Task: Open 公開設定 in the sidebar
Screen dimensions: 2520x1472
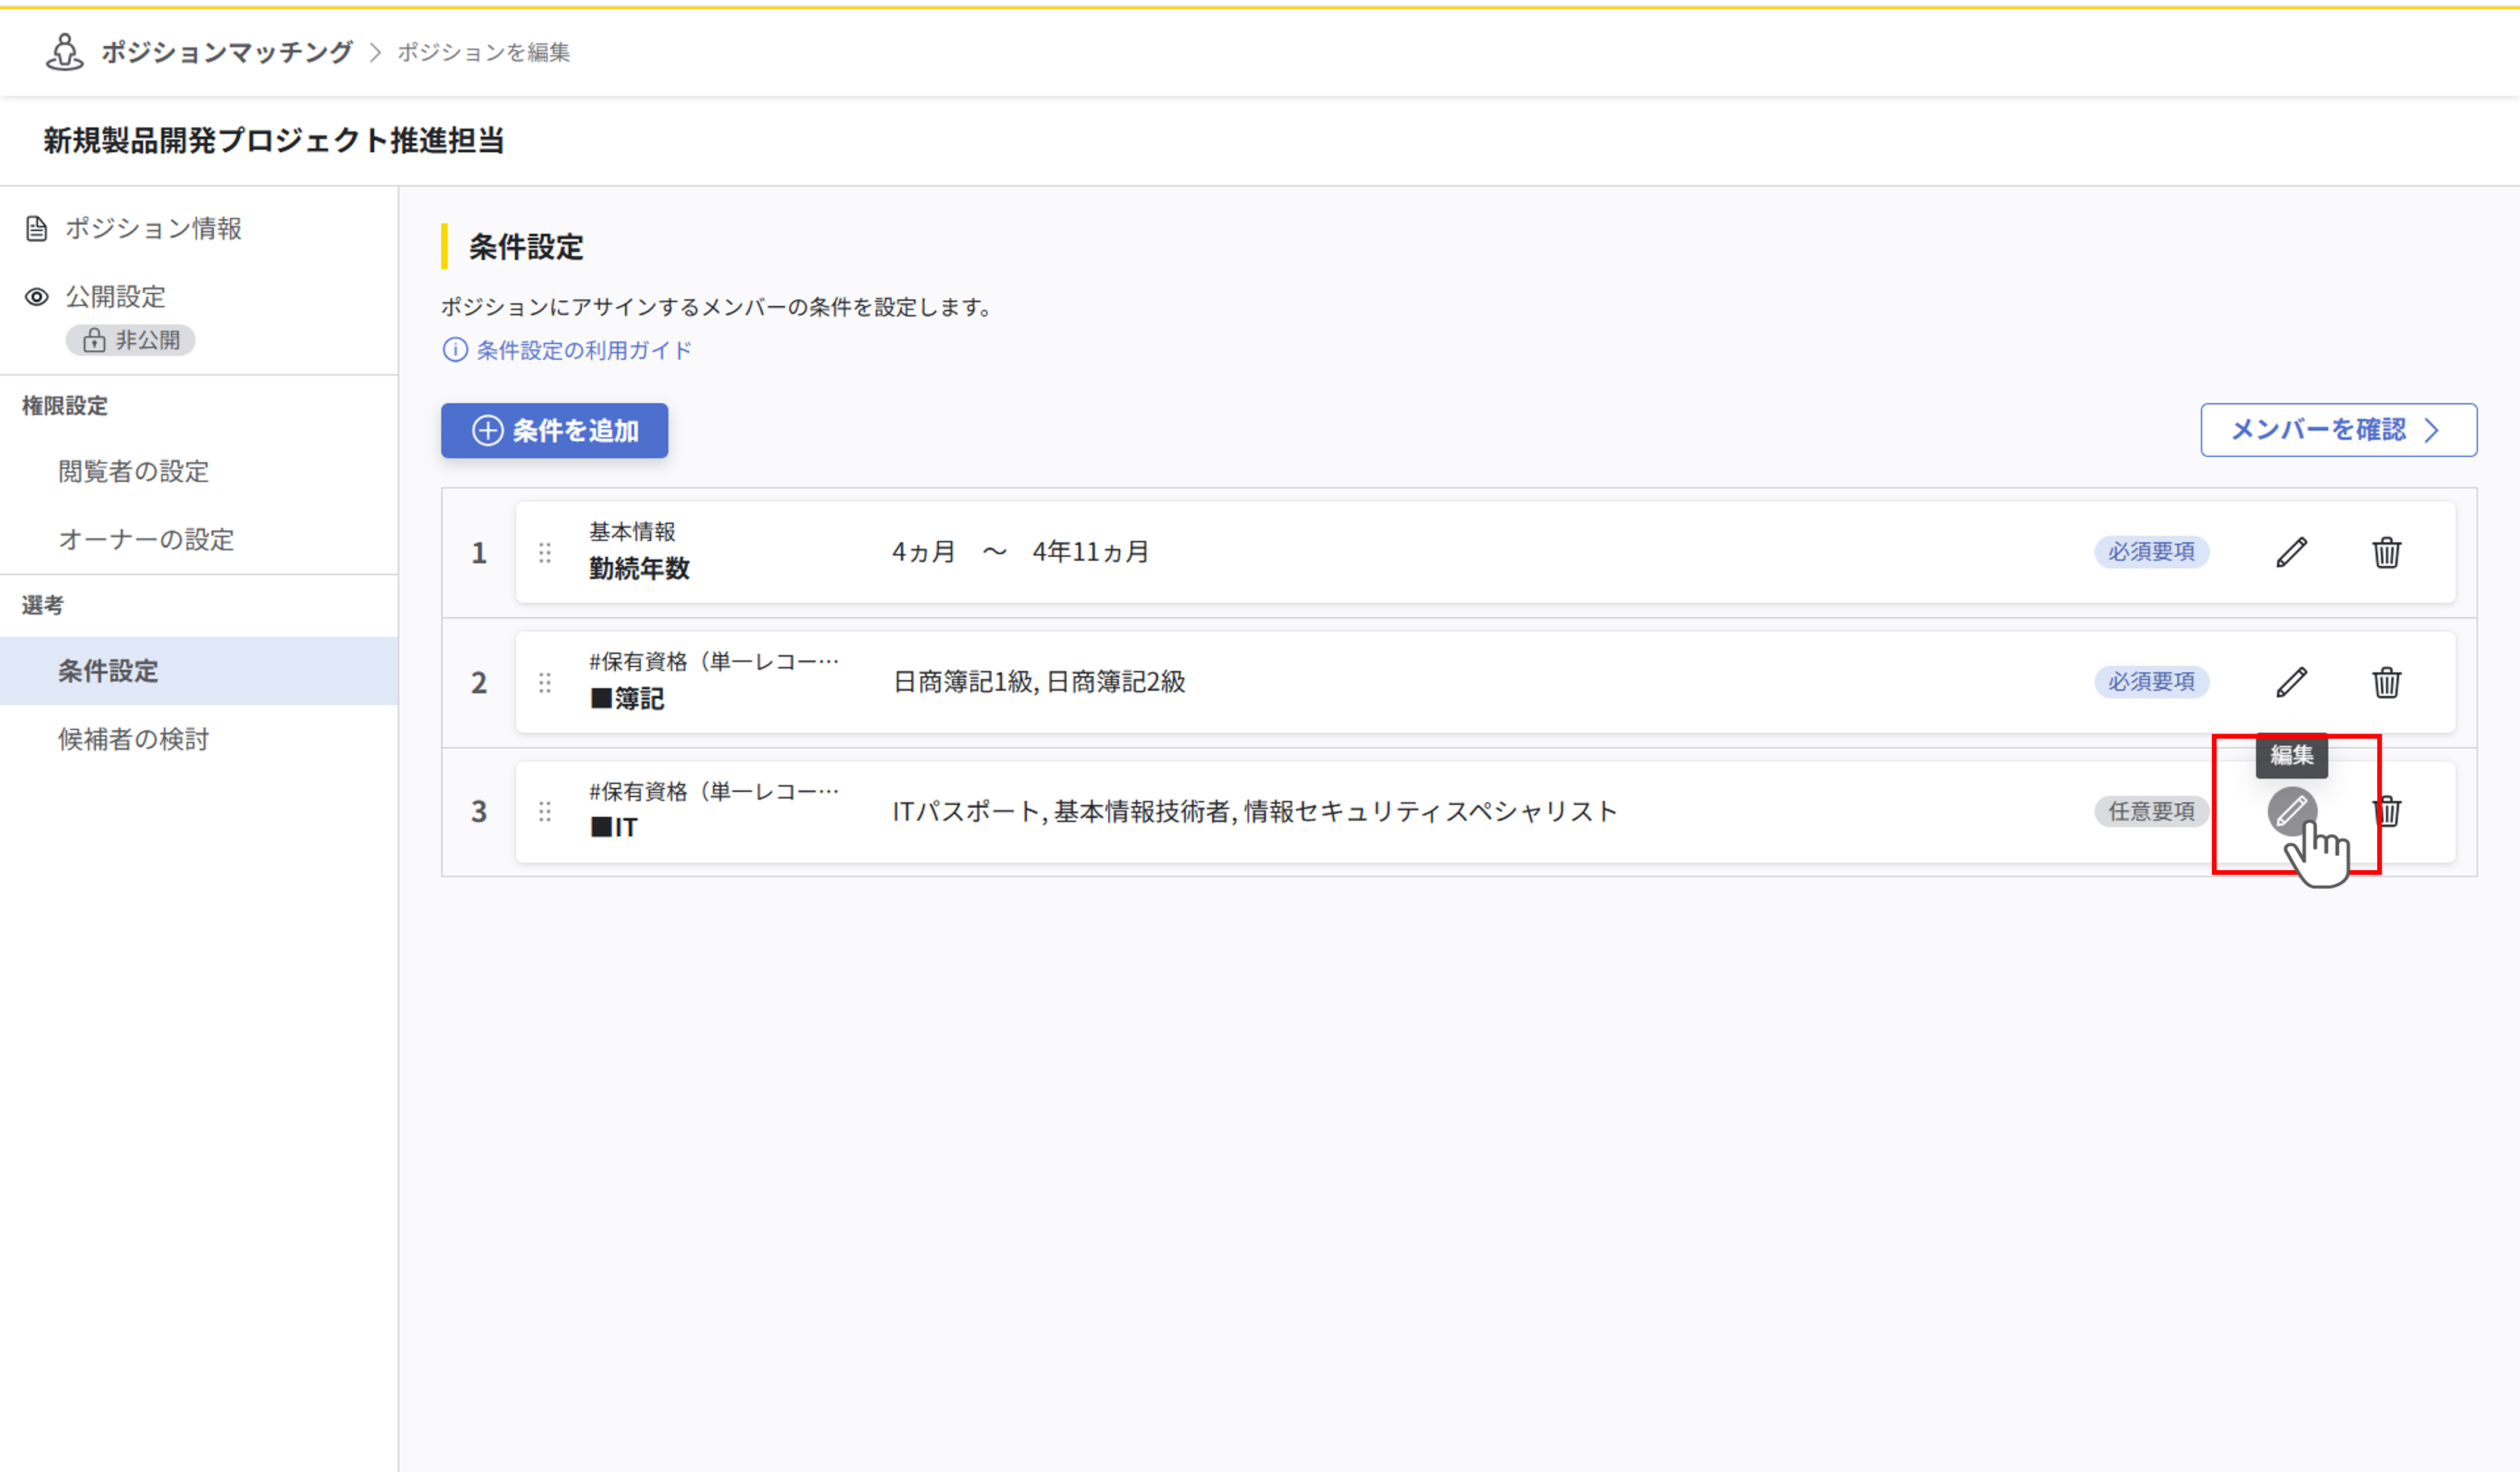Action: point(115,296)
